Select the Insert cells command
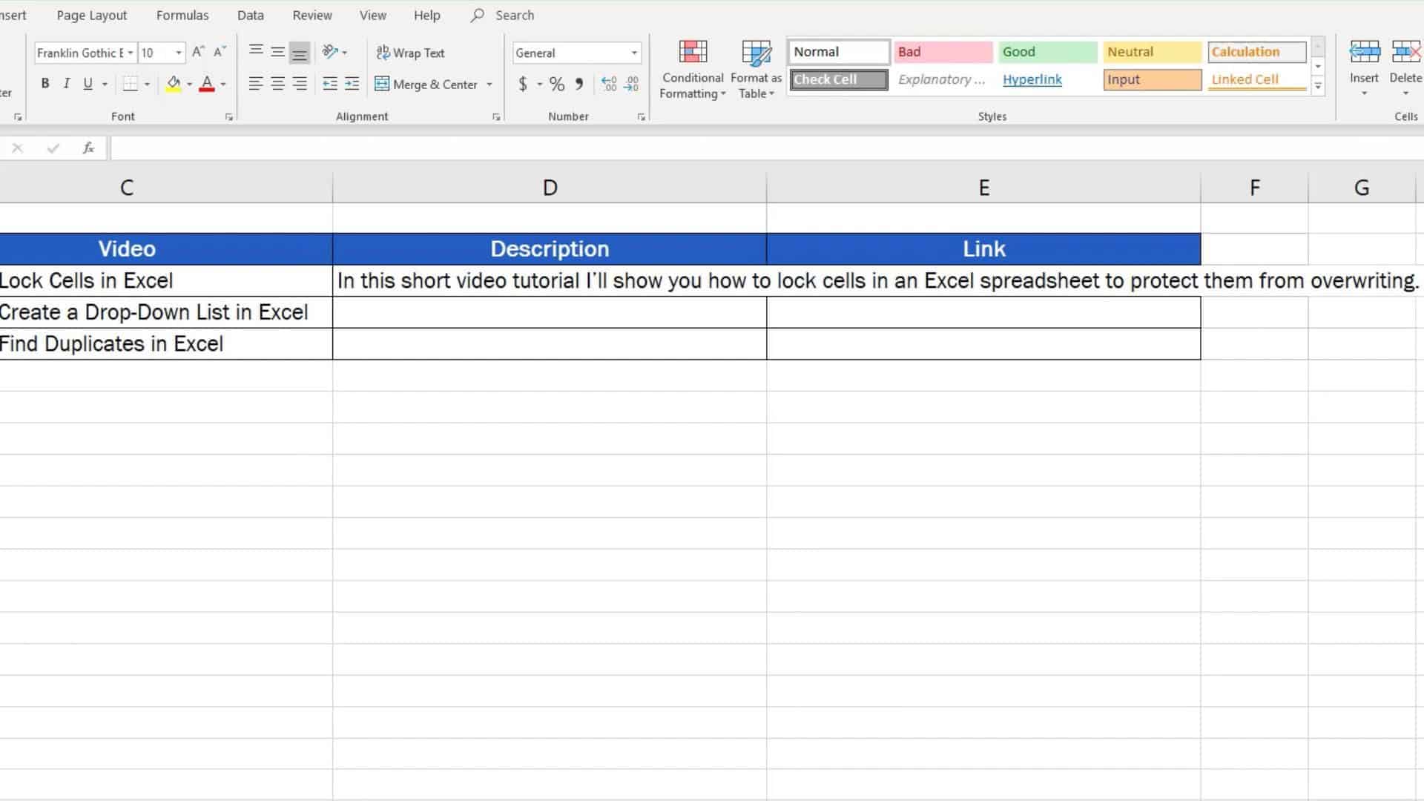This screenshot has width=1424, height=801. pos(1363,67)
